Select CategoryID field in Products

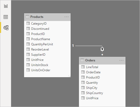pos(47,24)
